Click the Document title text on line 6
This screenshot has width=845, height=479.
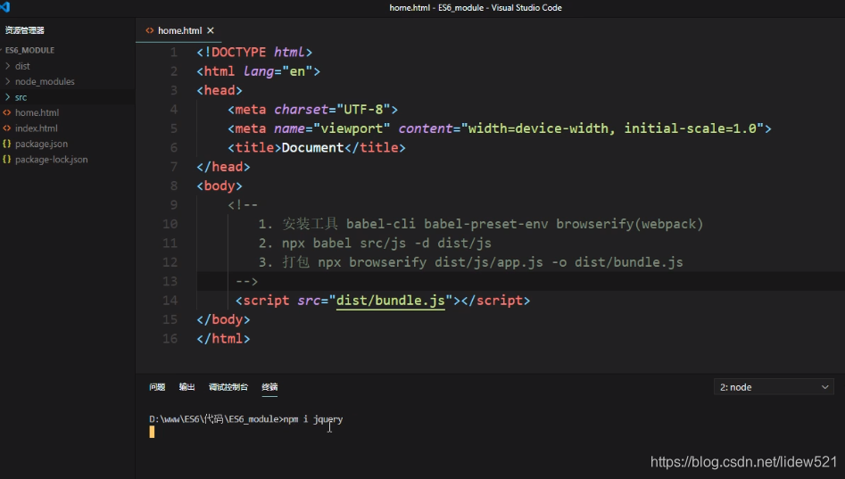(312, 148)
